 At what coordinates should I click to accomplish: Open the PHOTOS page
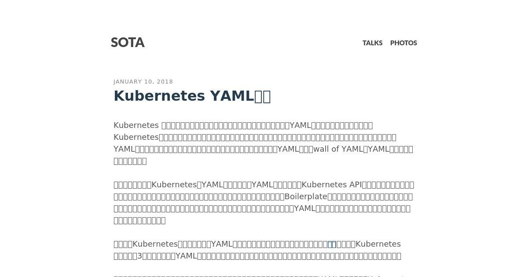point(403,43)
